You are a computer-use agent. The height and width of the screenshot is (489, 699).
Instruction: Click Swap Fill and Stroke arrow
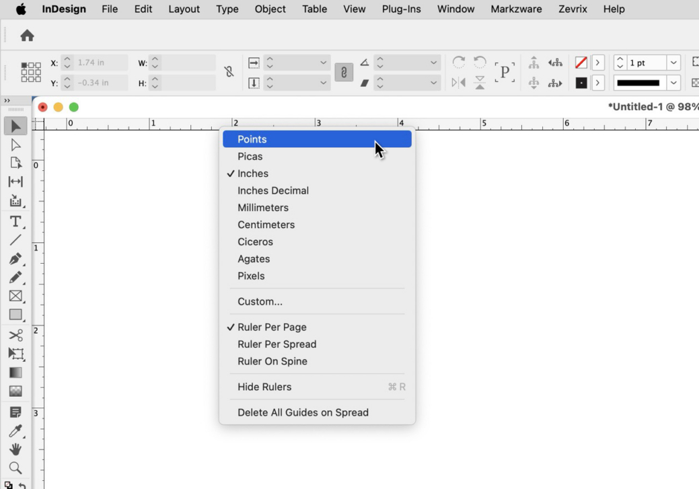tap(22, 486)
